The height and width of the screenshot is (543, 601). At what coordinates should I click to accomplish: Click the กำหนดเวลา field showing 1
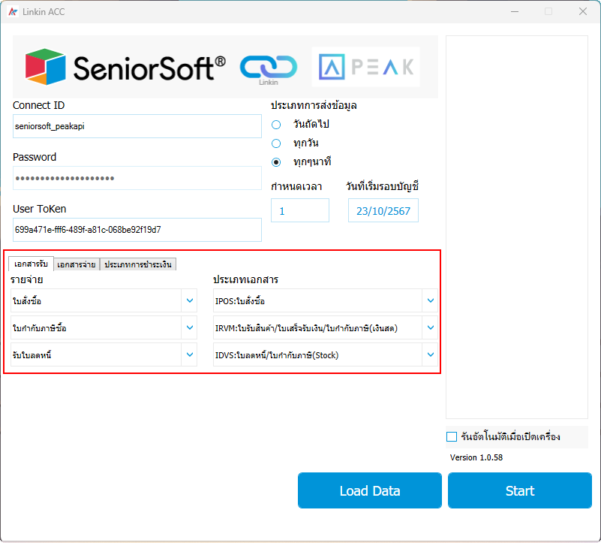click(x=300, y=210)
